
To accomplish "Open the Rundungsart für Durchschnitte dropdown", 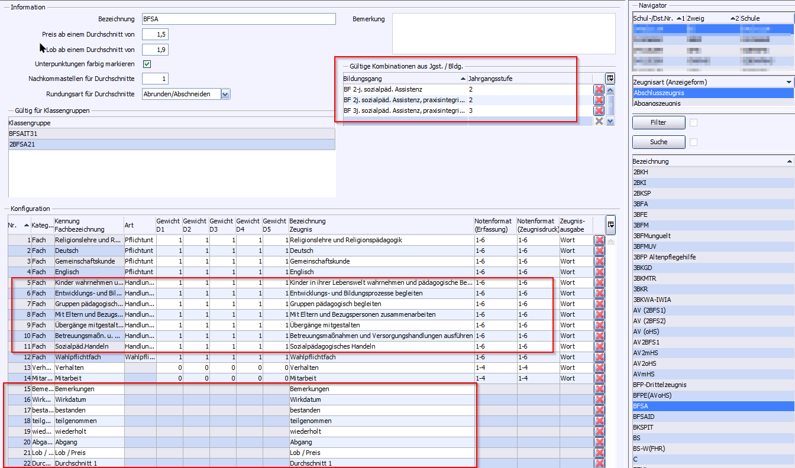I will pyautogui.click(x=225, y=94).
